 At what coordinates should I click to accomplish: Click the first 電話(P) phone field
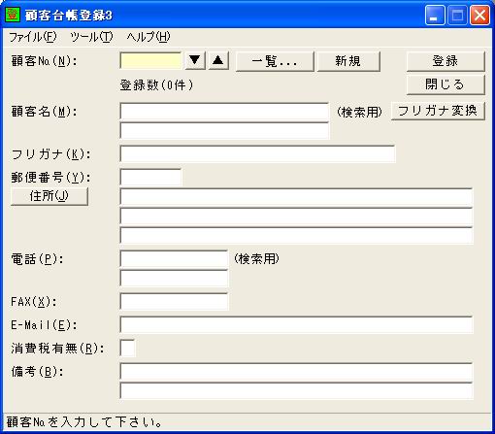[174, 259]
